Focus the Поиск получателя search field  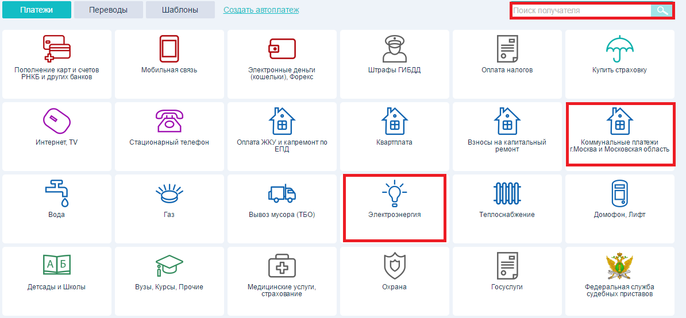coord(580,10)
